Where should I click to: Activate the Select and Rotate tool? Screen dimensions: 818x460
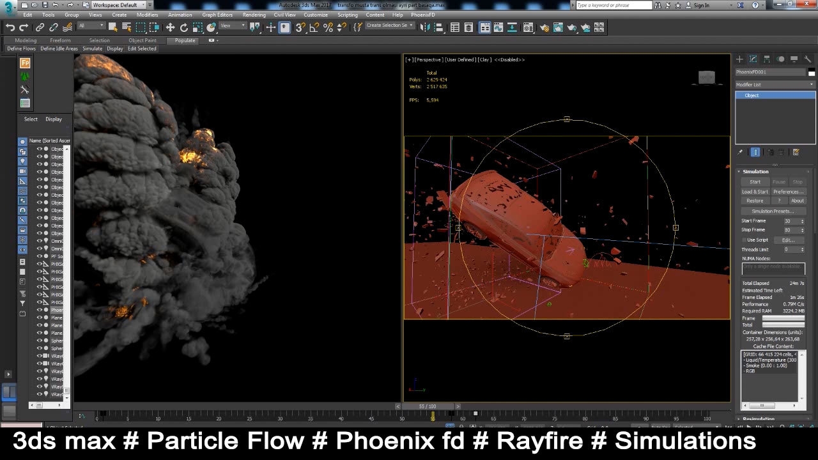click(184, 27)
